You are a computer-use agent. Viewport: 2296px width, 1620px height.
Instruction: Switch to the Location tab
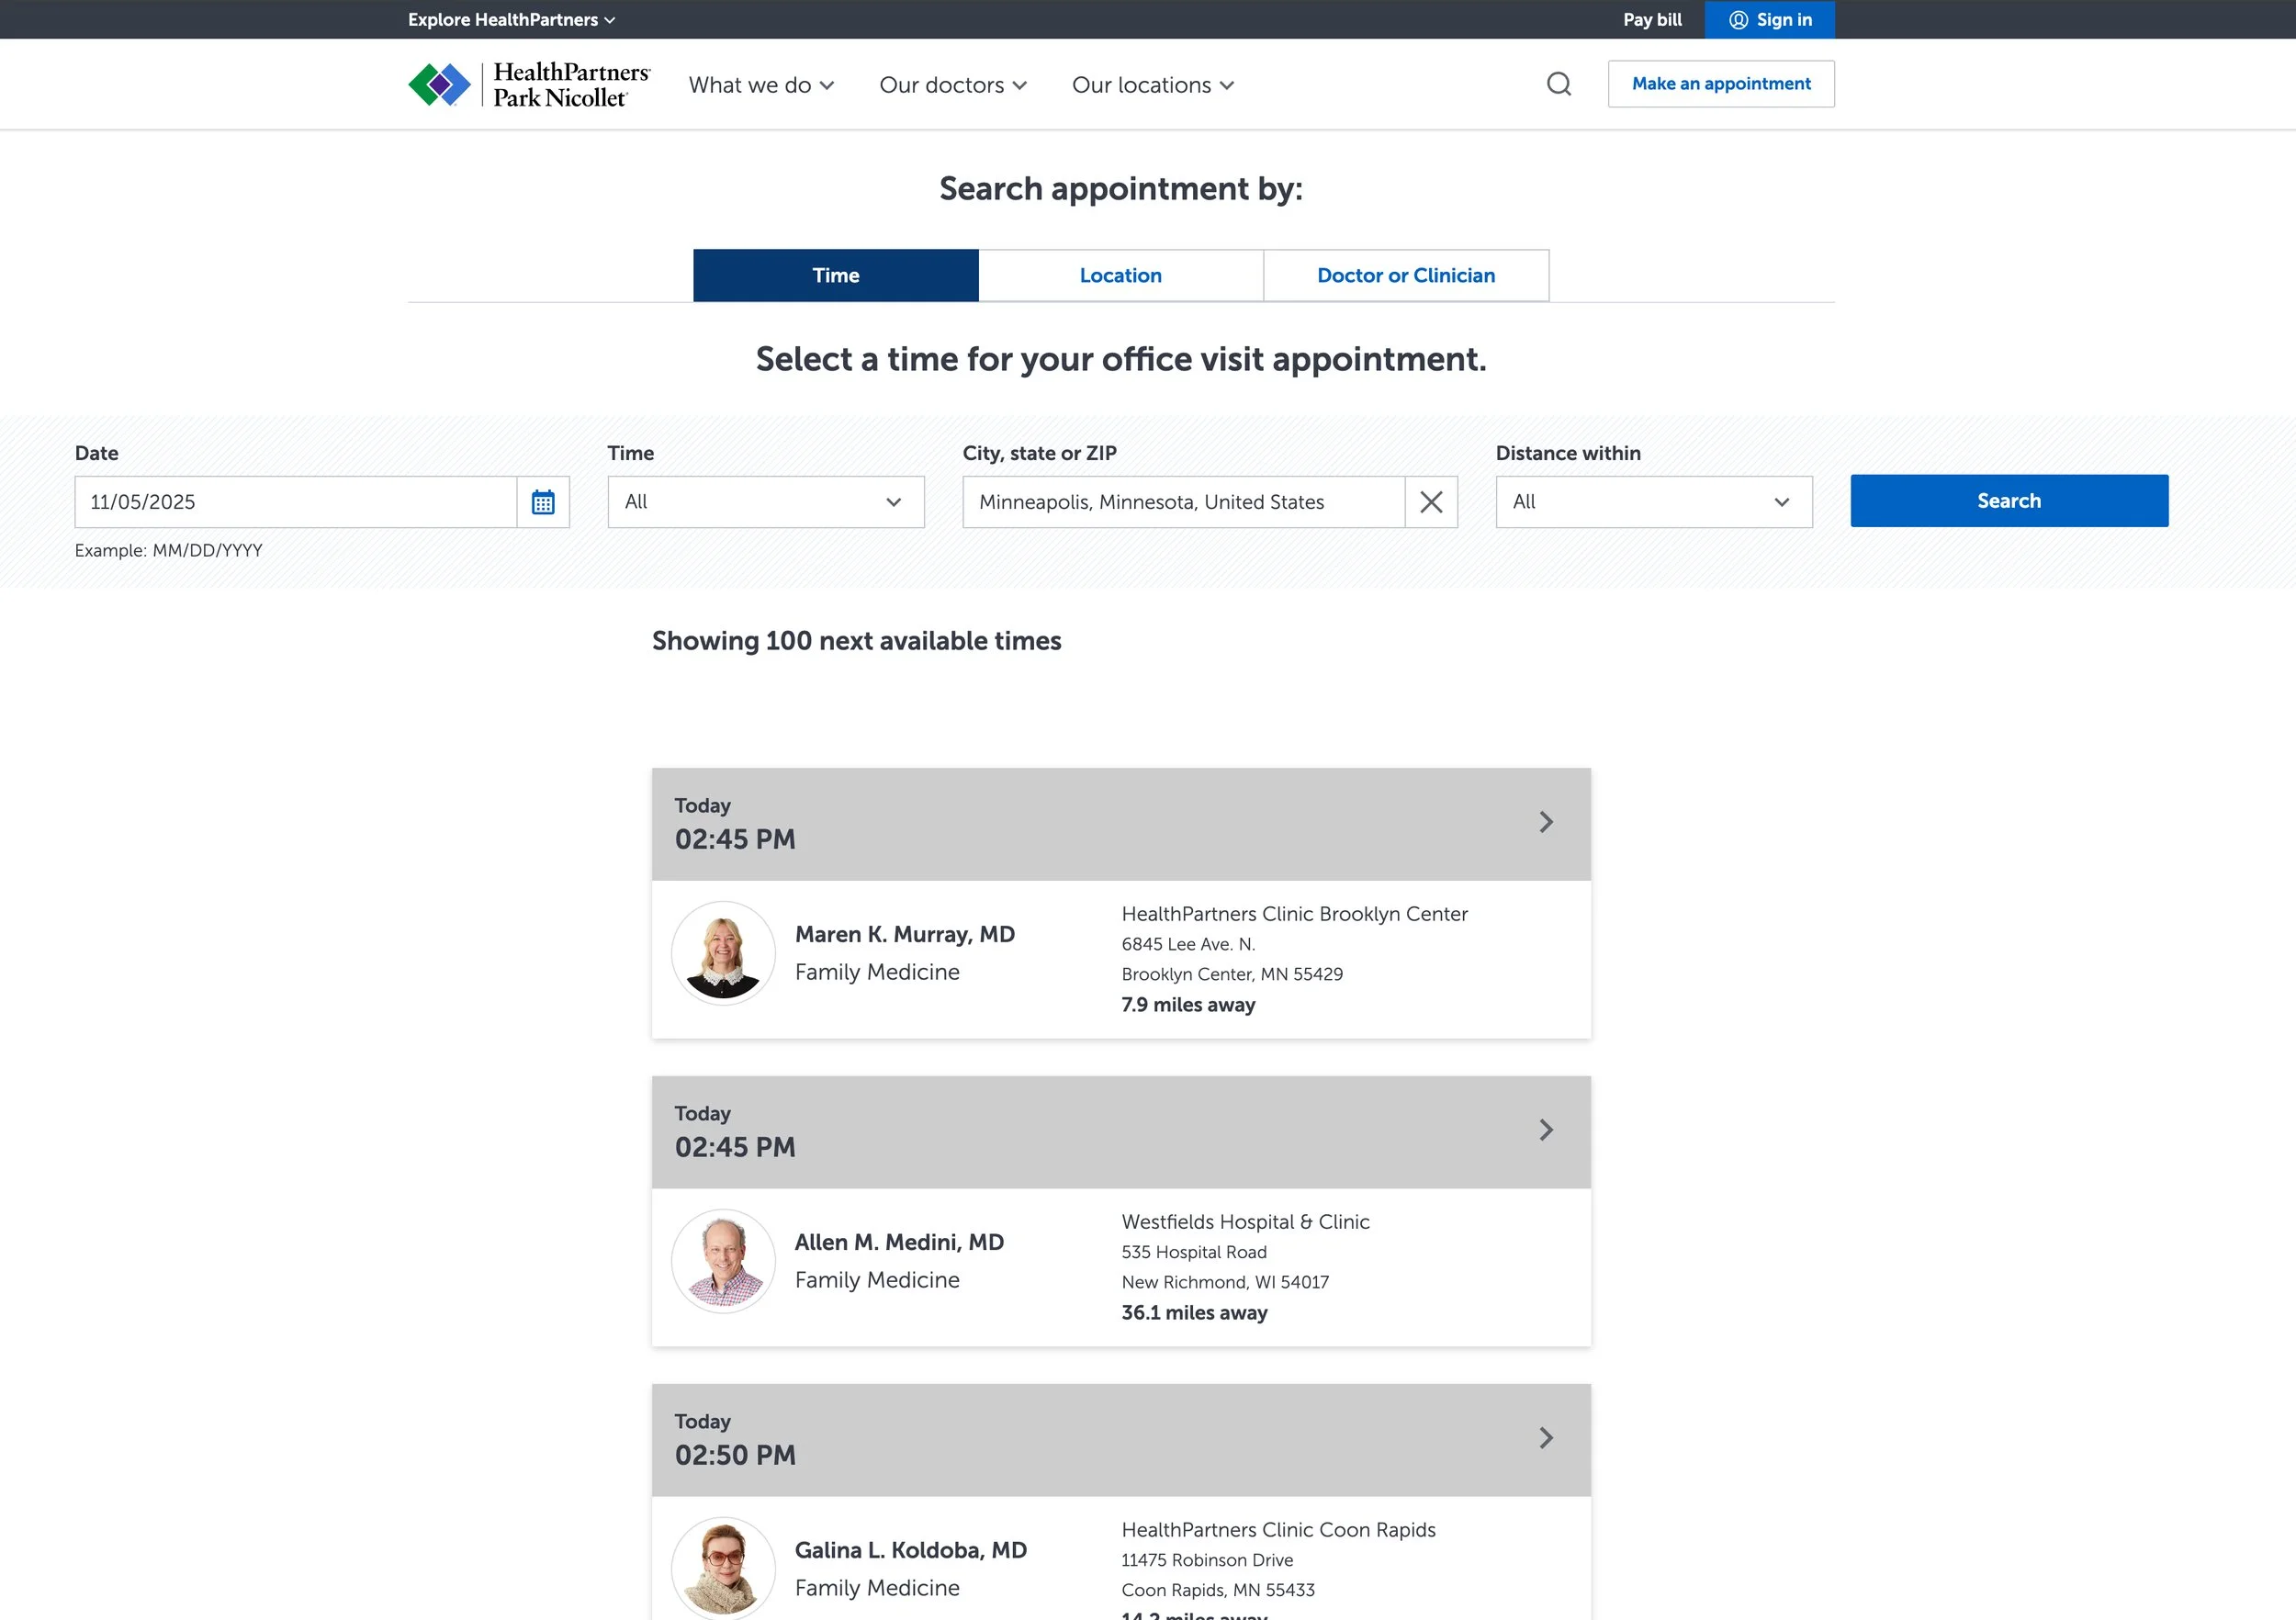pyautogui.click(x=1120, y=275)
